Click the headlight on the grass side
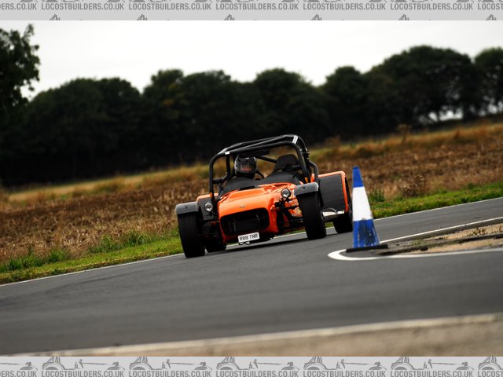Image resolution: width=503 pixels, height=377 pixels. click(x=208, y=207)
